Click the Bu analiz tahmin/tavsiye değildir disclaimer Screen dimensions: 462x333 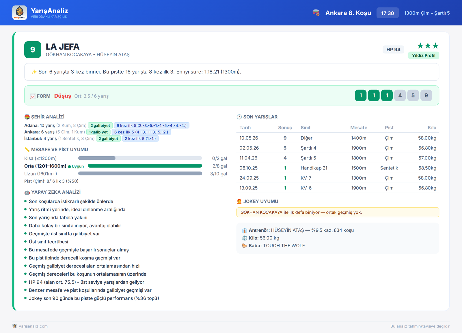tap(420, 326)
